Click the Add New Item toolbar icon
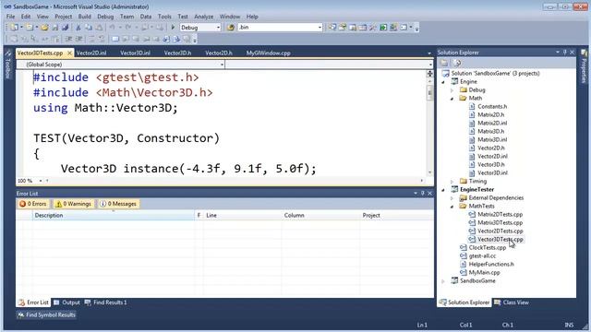This screenshot has height=332, width=591. pos(30,28)
